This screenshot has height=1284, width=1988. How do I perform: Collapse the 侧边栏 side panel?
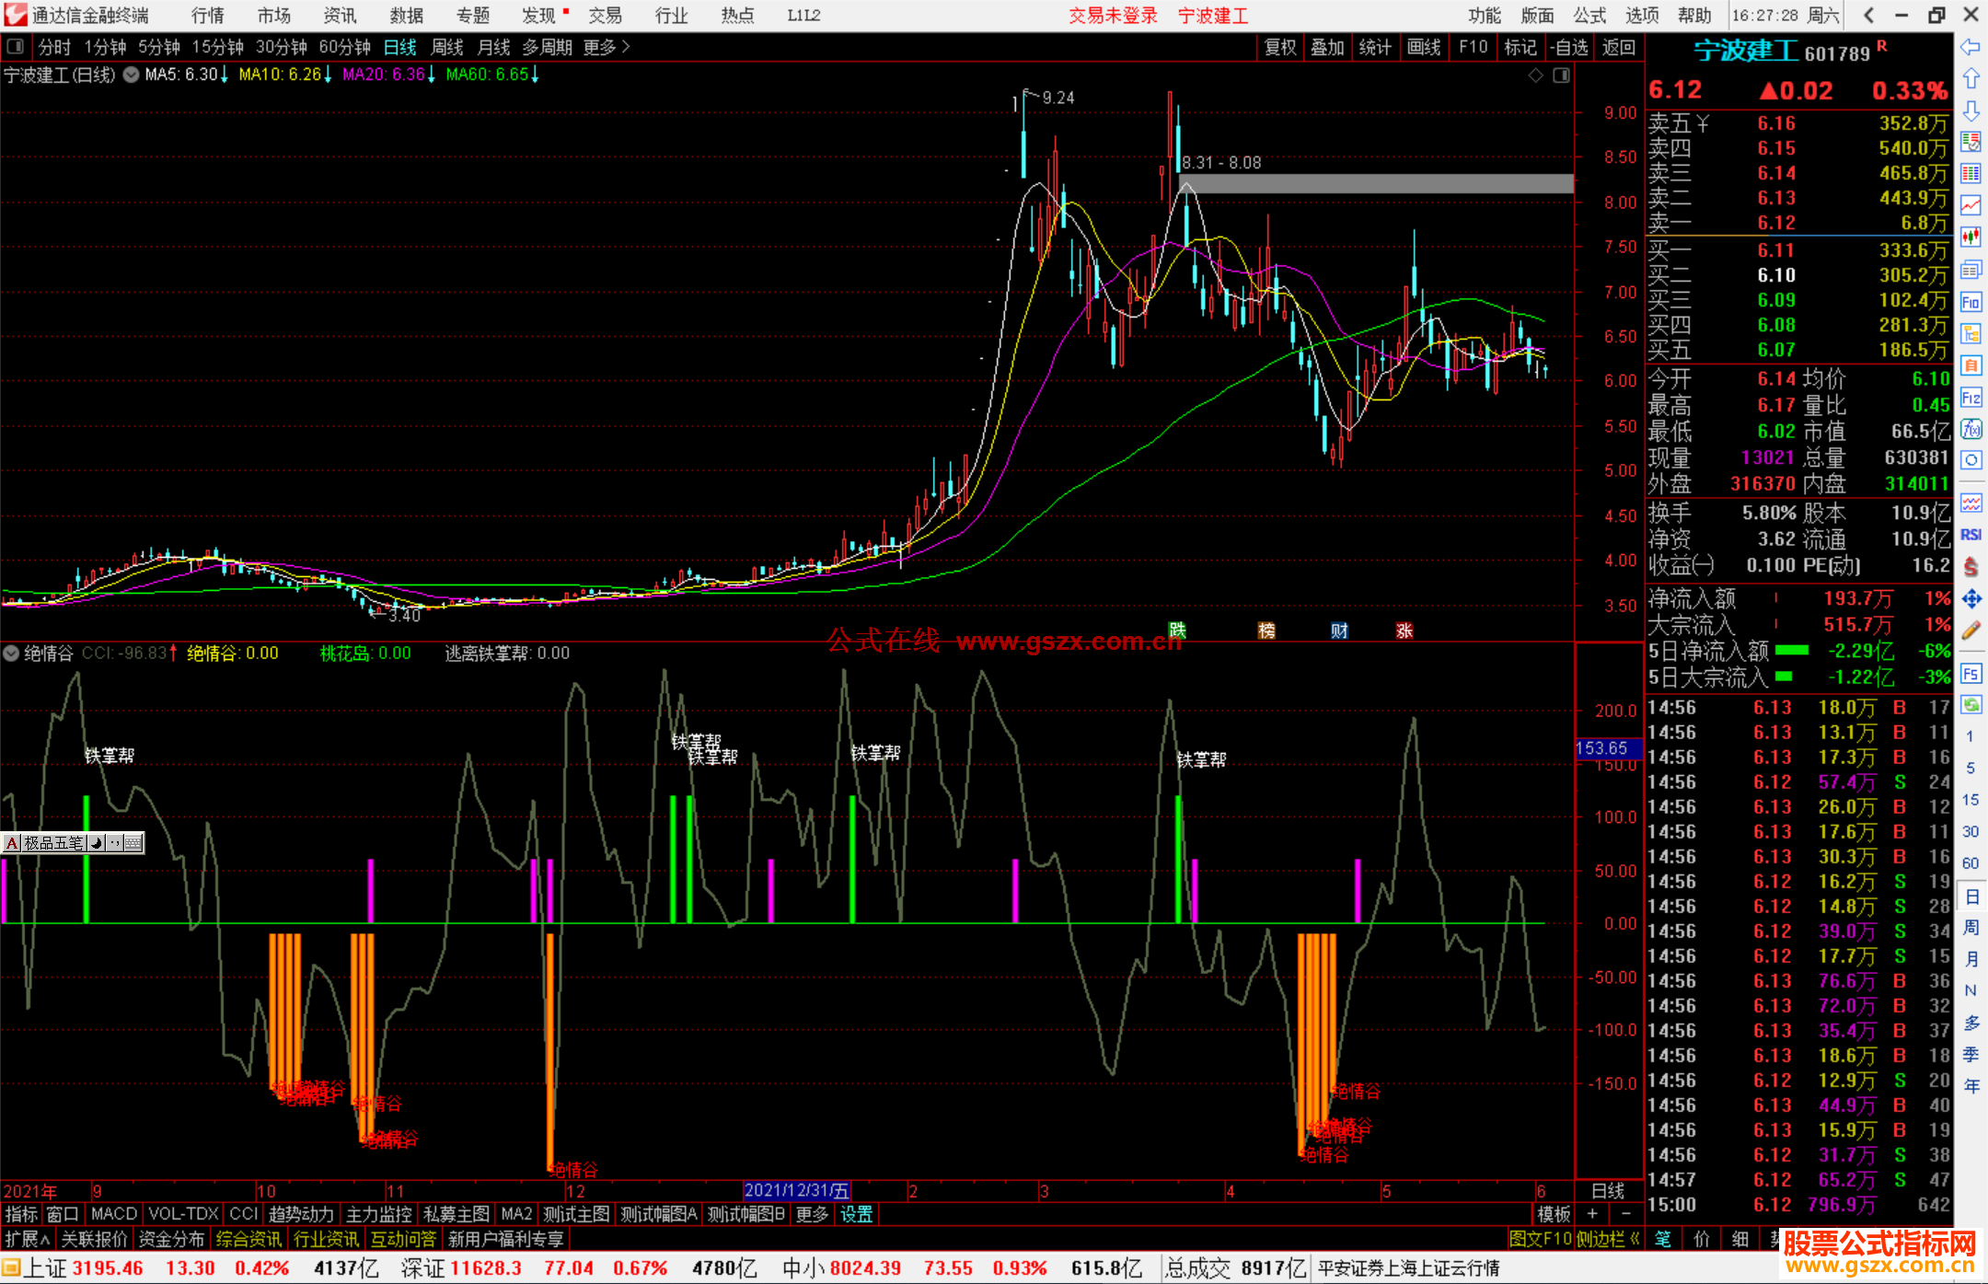tap(1608, 1239)
